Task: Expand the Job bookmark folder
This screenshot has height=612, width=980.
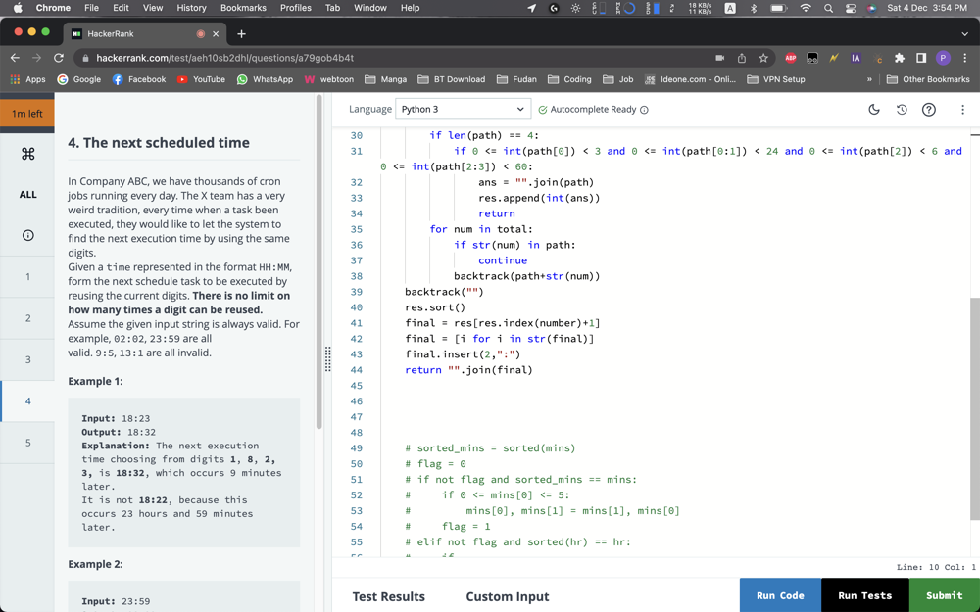Action: click(x=618, y=79)
